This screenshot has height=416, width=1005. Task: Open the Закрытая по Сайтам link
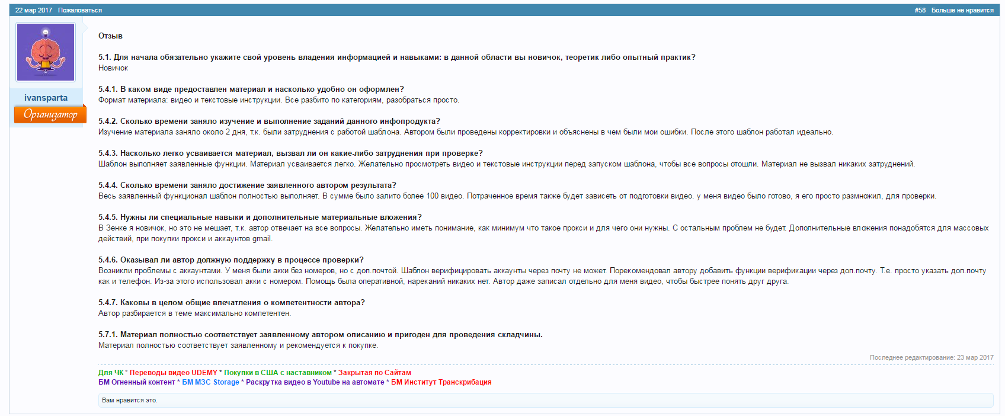[375, 373]
